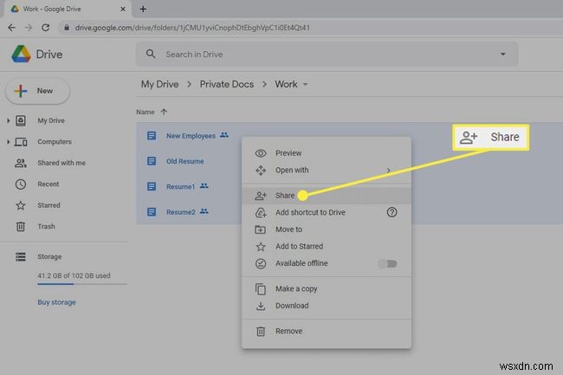Click the New Employees doc file icon

[152, 136]
